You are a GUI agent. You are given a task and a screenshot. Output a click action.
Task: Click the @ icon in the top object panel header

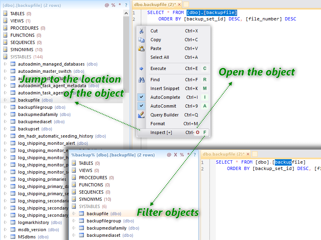point(107,5)
